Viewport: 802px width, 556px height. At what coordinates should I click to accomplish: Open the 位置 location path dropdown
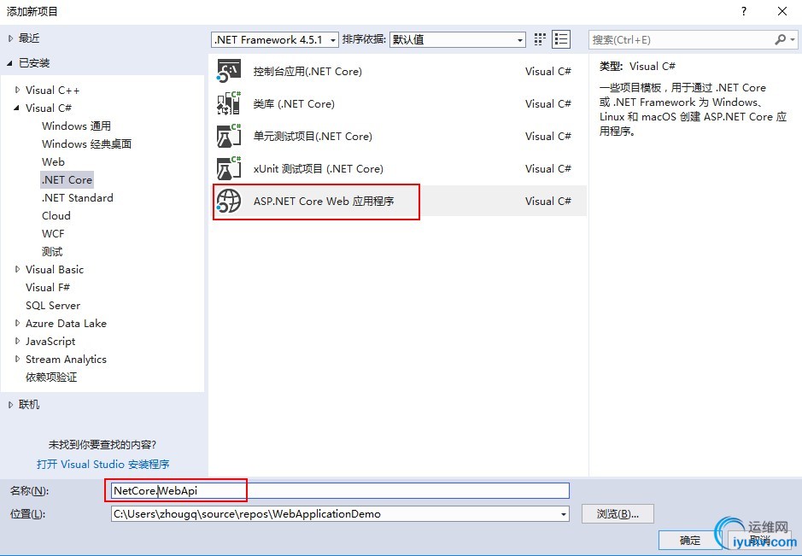[x=564, y=514]
